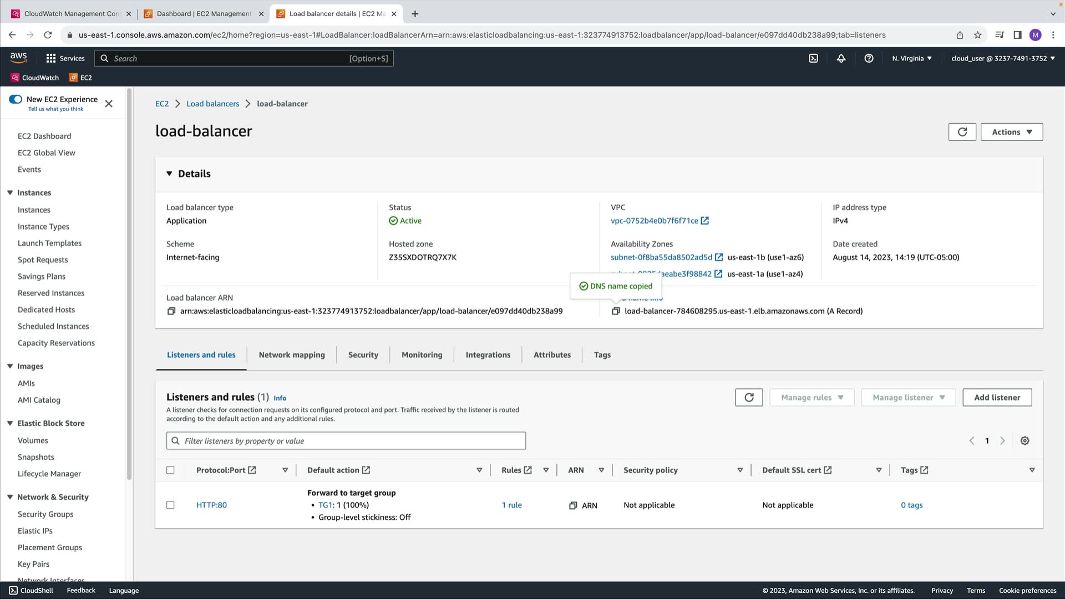Refresh the listeners table

pos(749,397)
